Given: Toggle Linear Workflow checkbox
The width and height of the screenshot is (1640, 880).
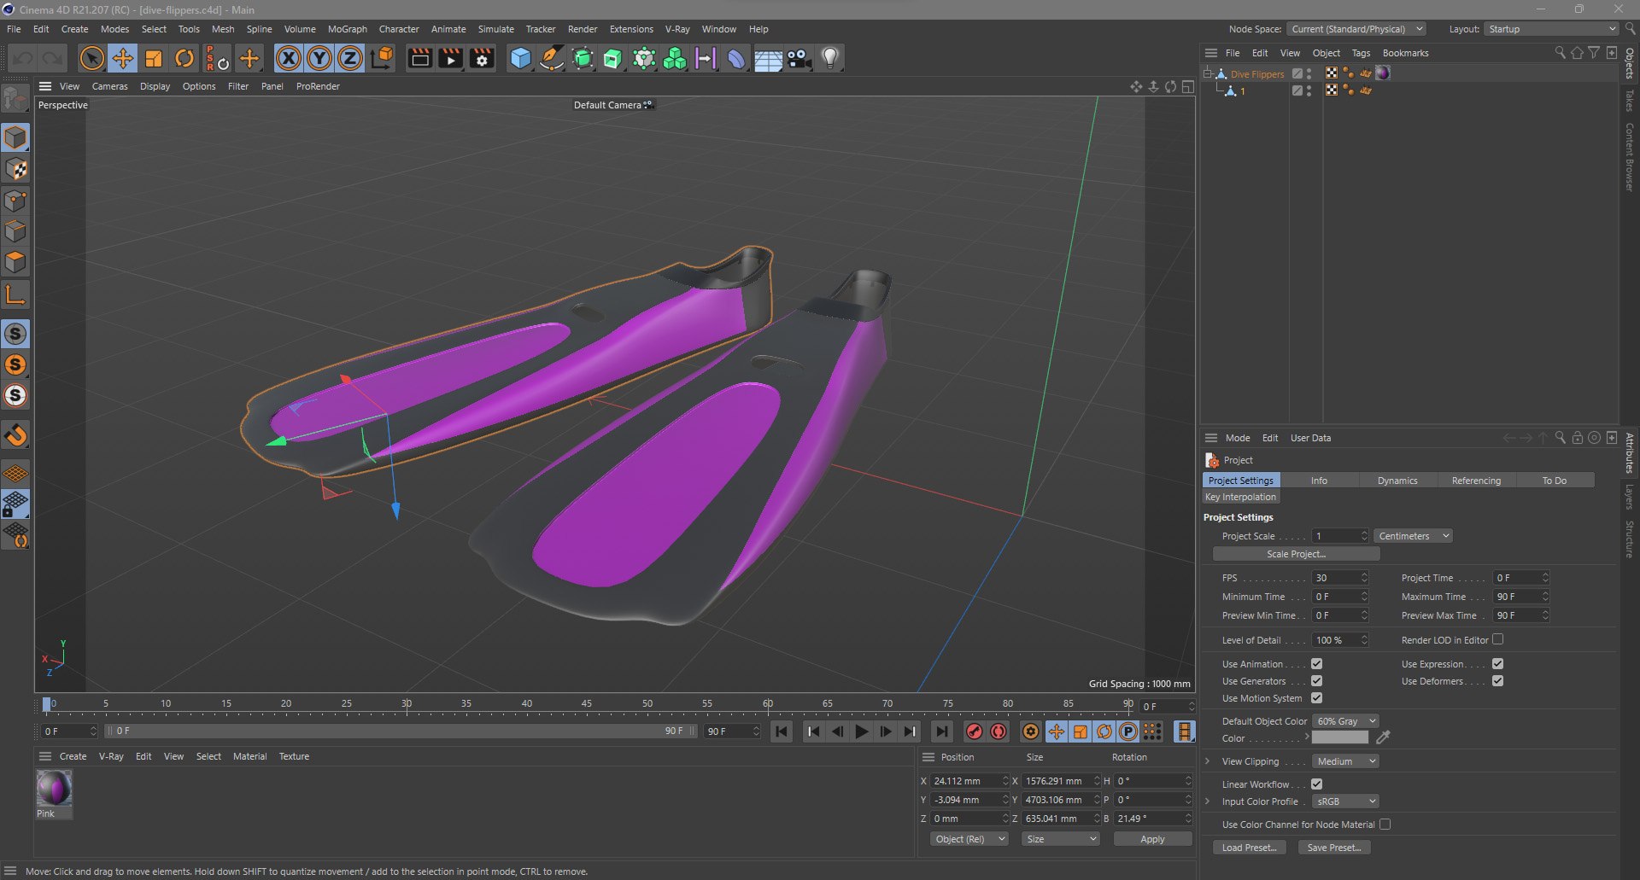Looking at the screenshot, I should pyautogui.click(x=1316, y=784).
